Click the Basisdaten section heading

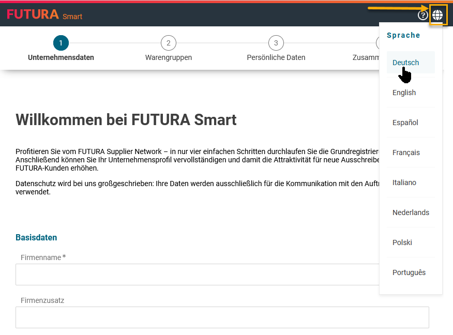point(36,237)
